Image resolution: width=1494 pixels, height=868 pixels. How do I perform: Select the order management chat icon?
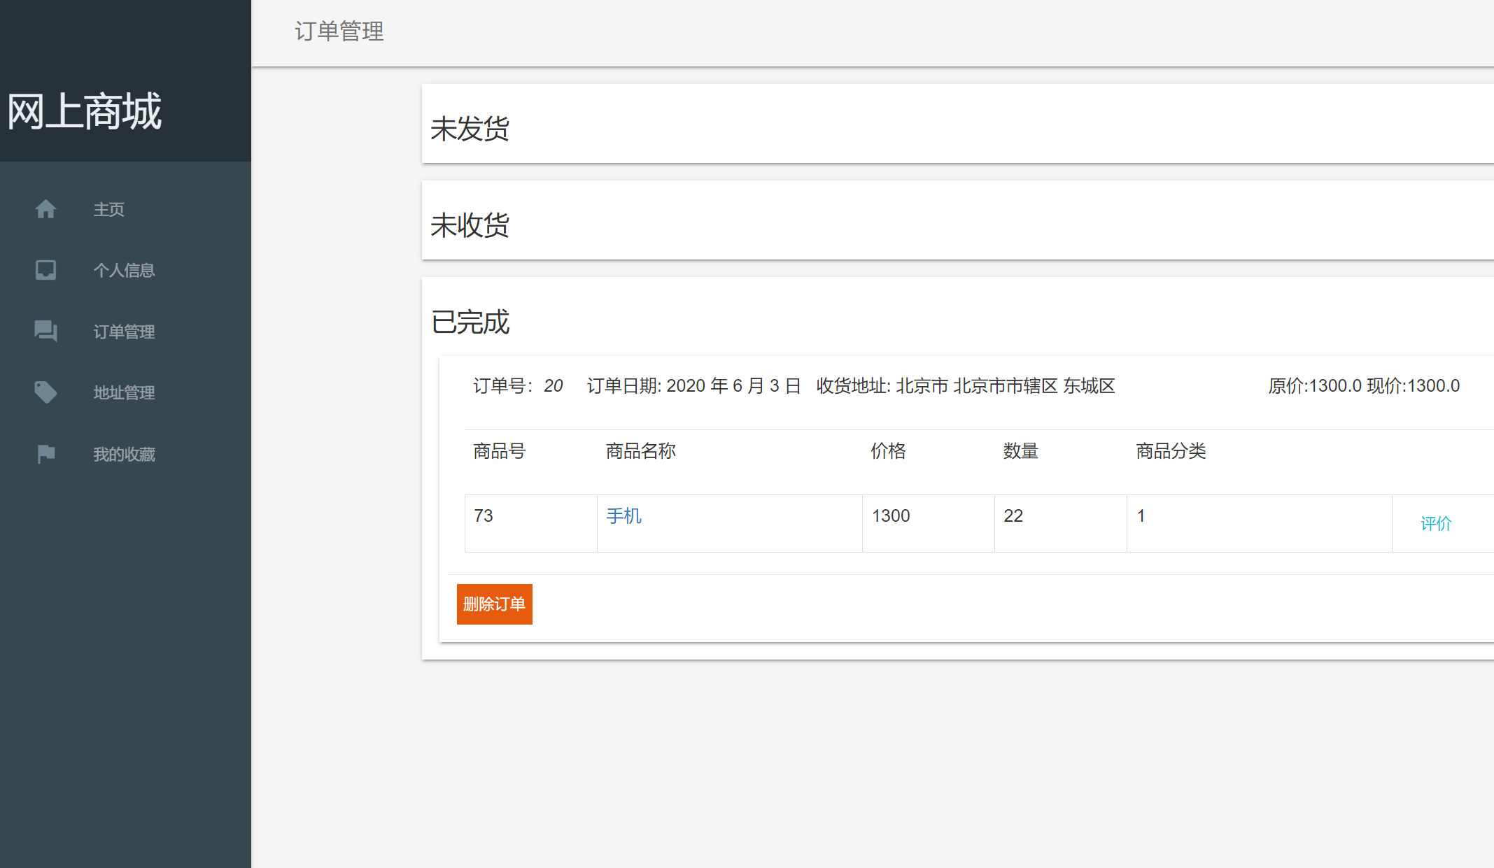pos(45,332)
